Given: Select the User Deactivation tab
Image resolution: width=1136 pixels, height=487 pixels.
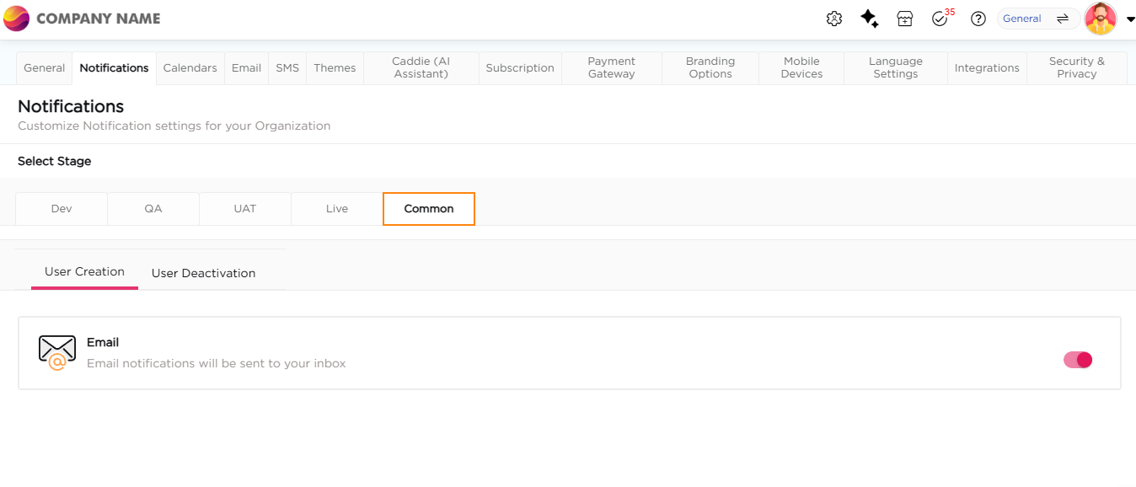Looking at the screenshot, I should click(203, 273).
